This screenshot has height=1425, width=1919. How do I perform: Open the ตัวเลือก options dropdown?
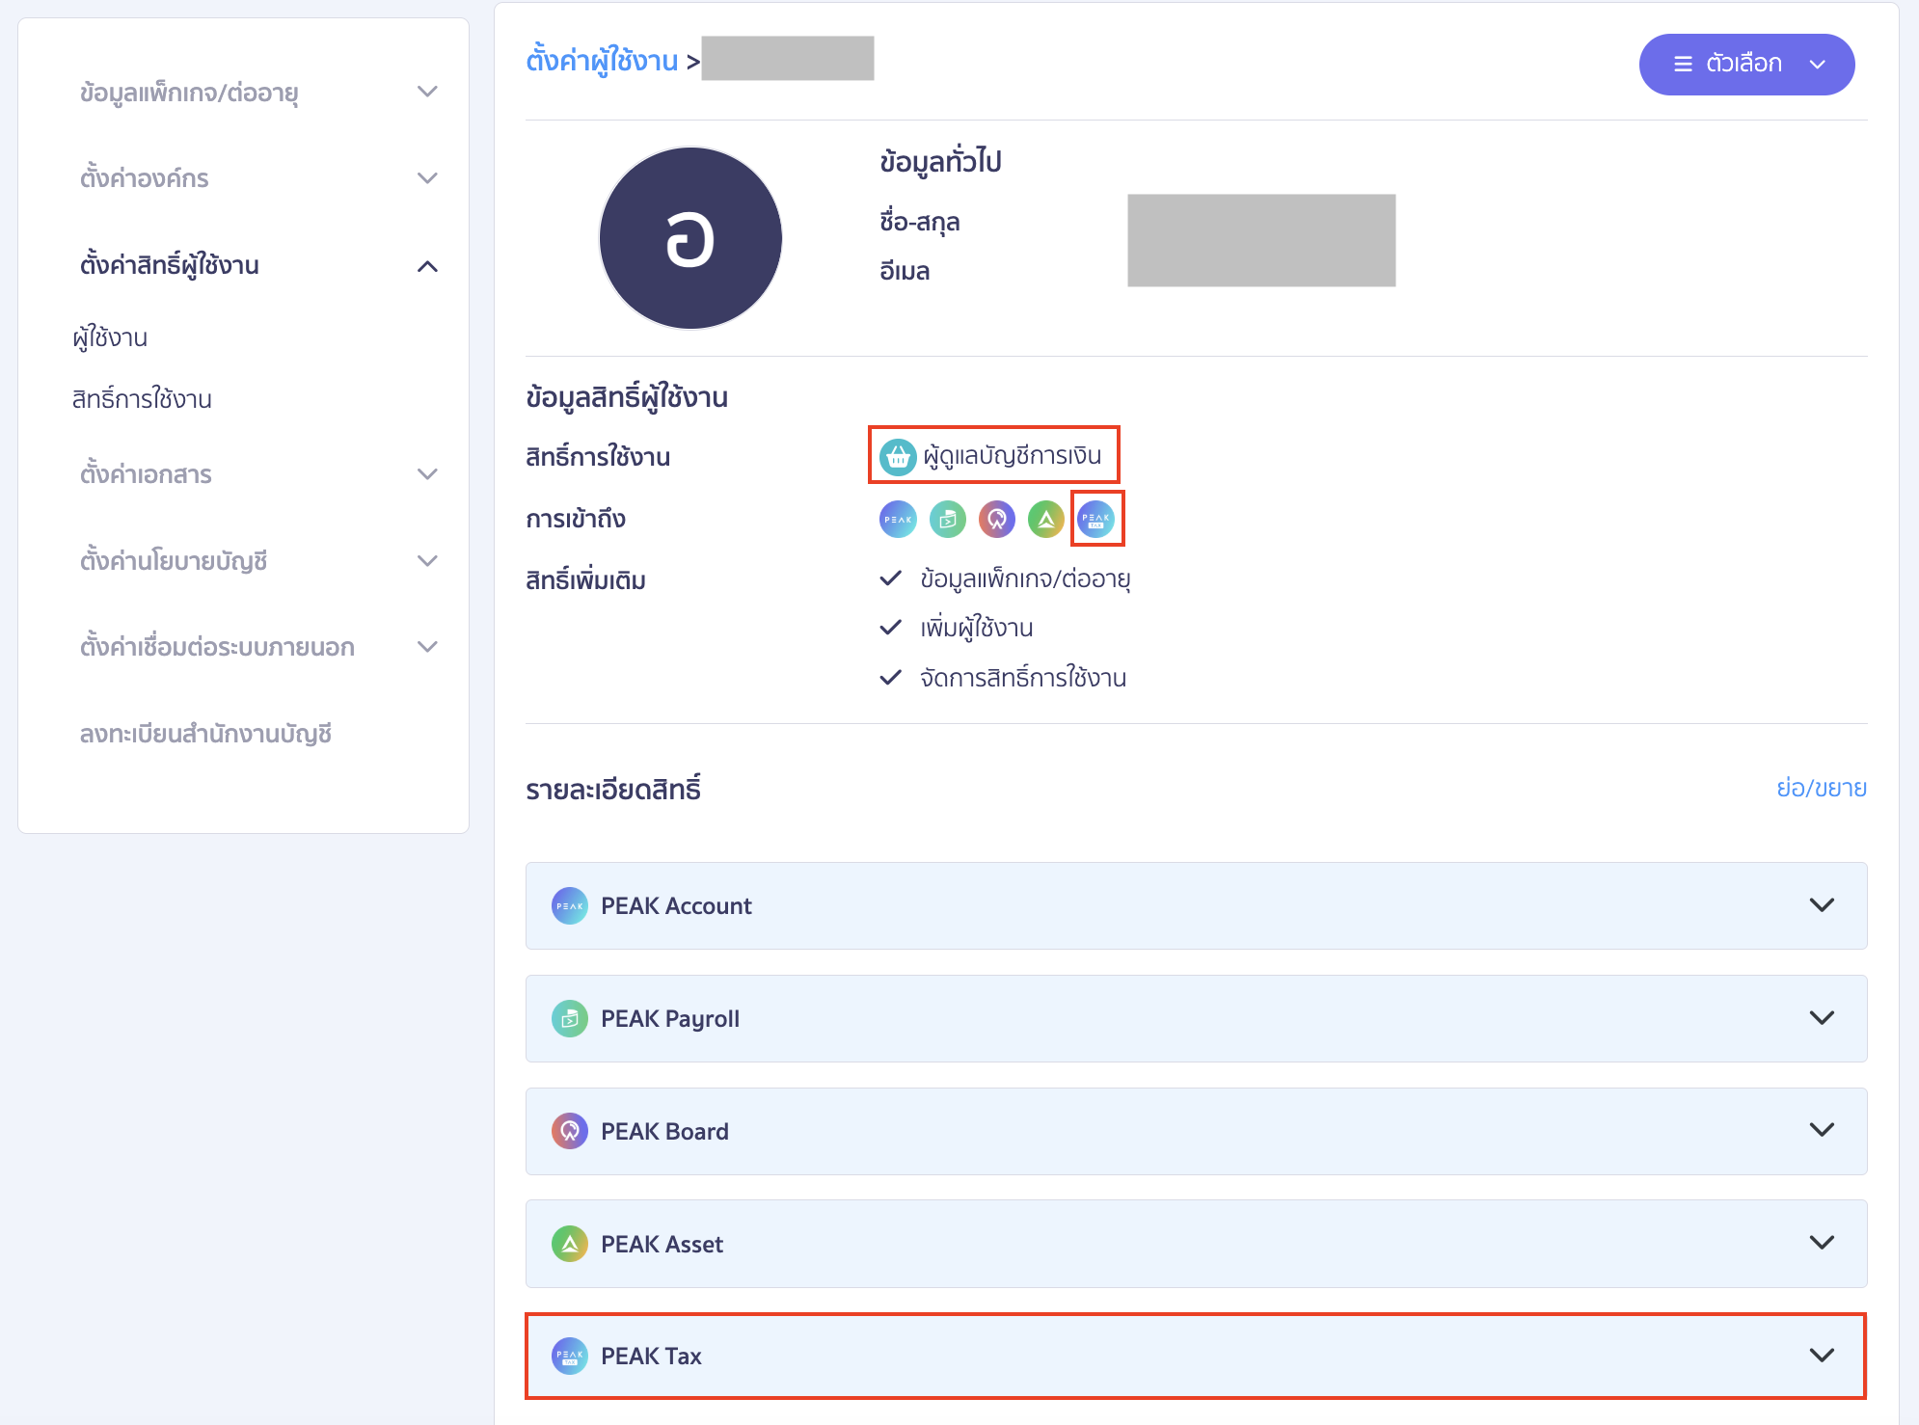pyautogui.click(x=1746, y=65)
